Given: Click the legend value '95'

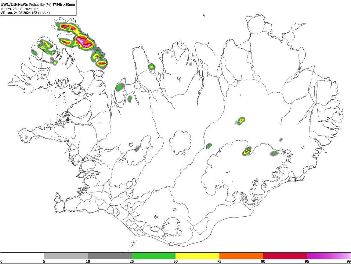Looking at the screenshot, I should tap(307, 261).
